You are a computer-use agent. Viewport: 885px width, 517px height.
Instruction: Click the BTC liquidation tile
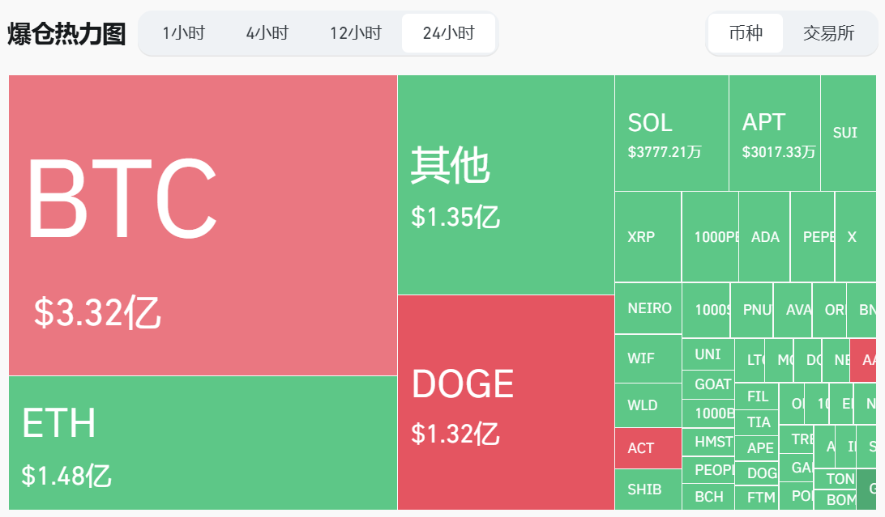(203, 225)
